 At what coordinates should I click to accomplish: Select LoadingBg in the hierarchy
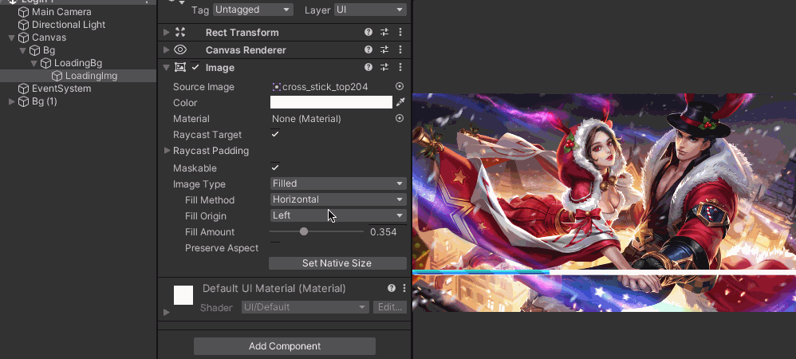pyautogui.click(x=78, y=63)
